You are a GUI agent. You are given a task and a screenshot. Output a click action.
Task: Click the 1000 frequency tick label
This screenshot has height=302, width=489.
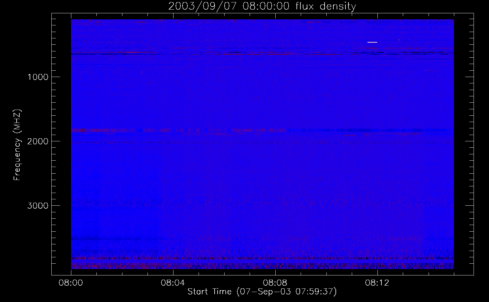(x=38, y=77)
